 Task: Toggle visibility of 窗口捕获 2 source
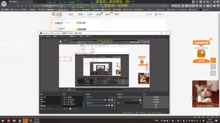tap(64, 102)
